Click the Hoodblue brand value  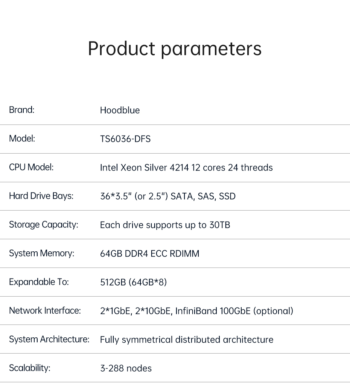pos(120,110)
